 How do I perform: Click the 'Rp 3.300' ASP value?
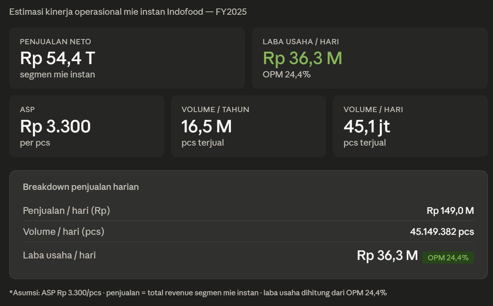55,126
